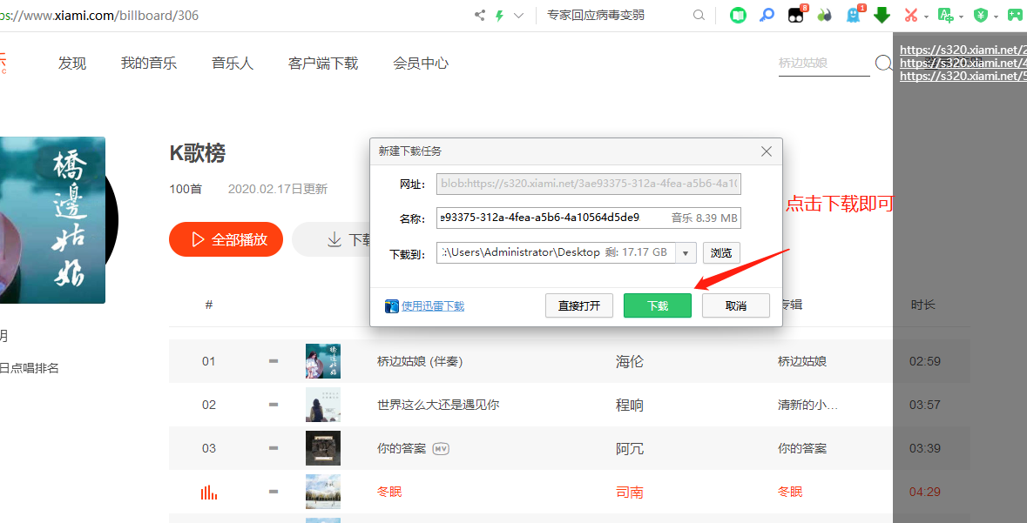
Task: Open the Tampermonkey extension with red badge
Action: point(796,15)
